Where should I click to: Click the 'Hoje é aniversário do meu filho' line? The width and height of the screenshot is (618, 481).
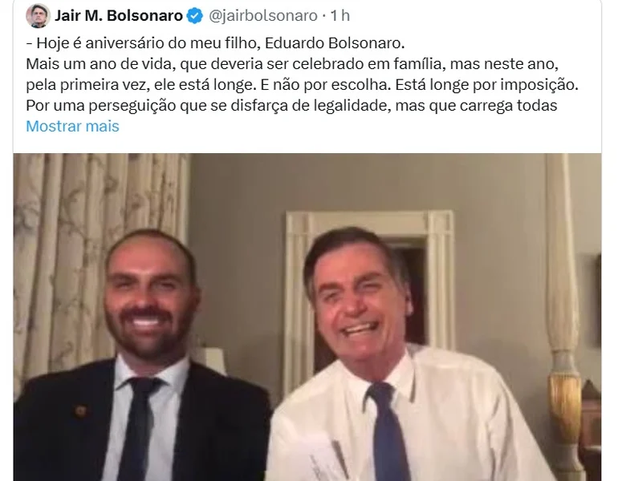pos(215,43)
